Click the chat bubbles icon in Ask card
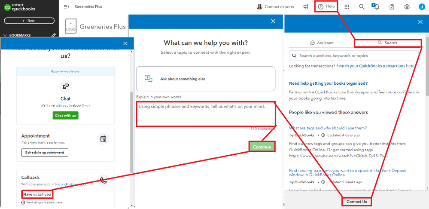Viewport: 429px width, 209px height. pos(148,79)
